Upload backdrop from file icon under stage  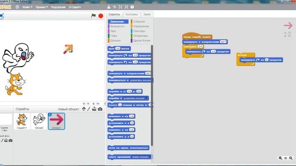(6, 140)
